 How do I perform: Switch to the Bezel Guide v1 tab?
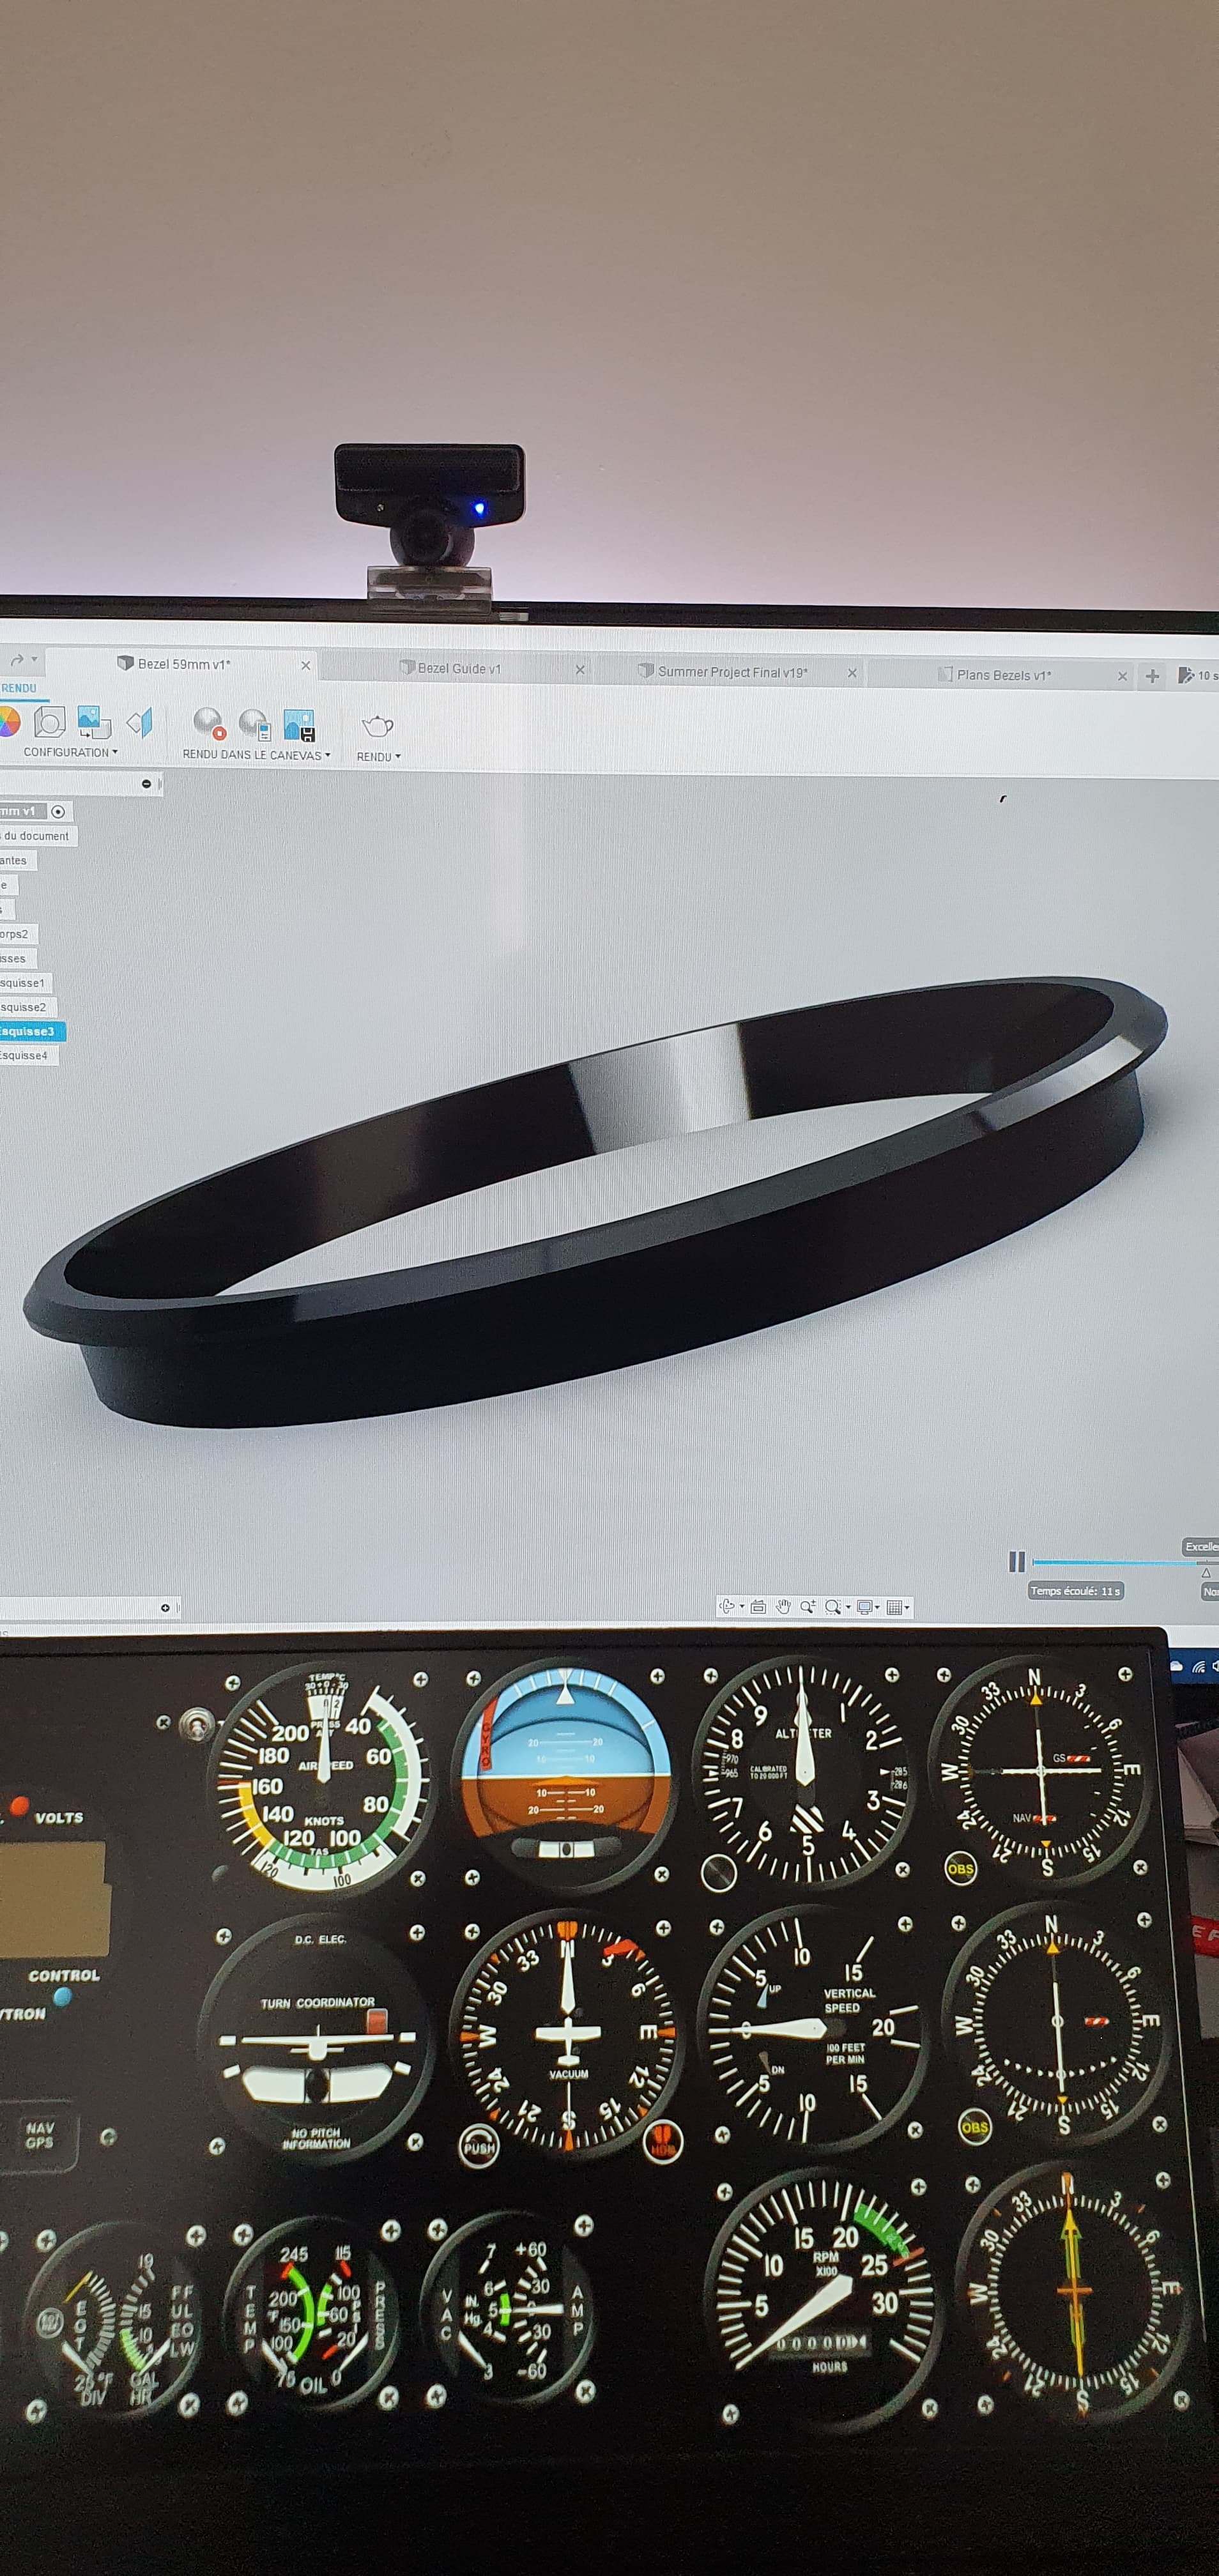click(x=460, y=669)
